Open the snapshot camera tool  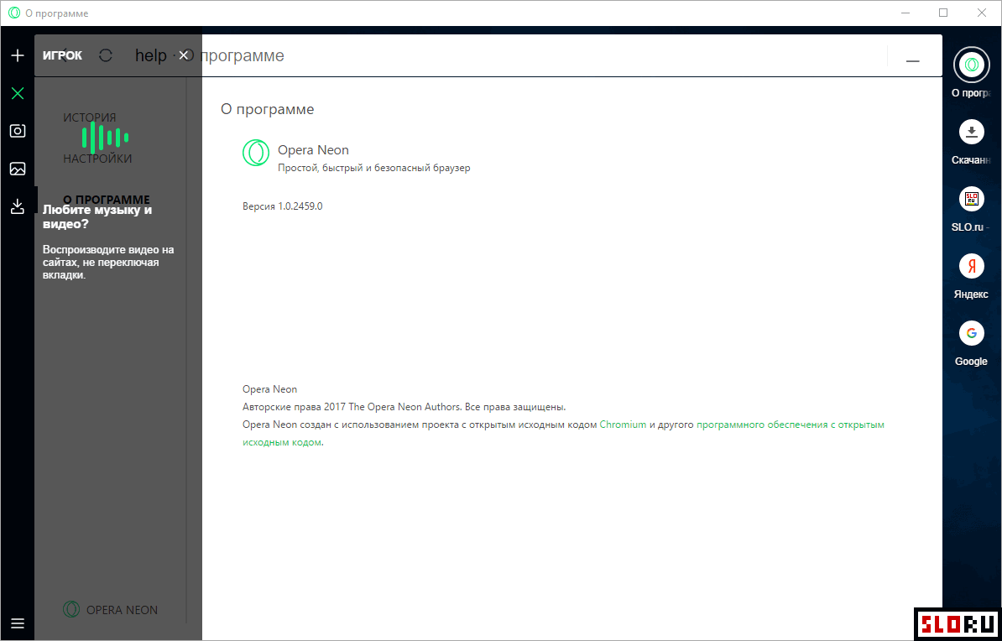[x=18, y=131]
